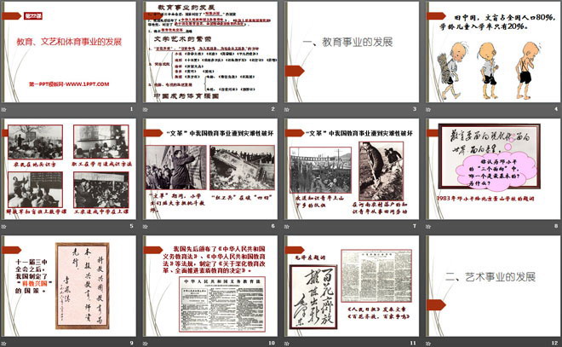Click the slide number label 5
The height and width of the screenshot is (347, 562).
pyautogui.click(x=131, y=226)
